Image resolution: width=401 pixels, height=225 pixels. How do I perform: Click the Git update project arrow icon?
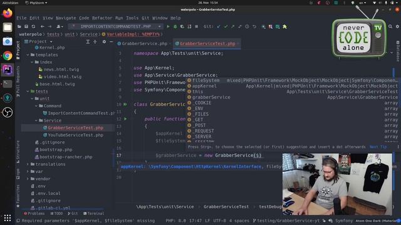pyautogui.click(x=219, y=26)
